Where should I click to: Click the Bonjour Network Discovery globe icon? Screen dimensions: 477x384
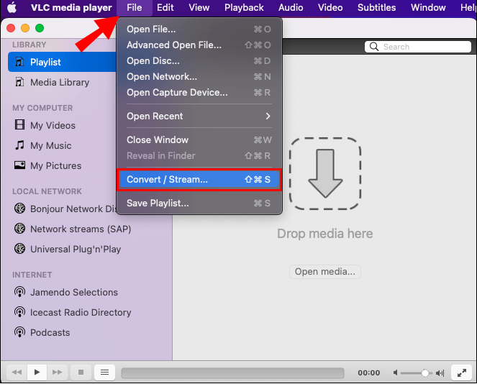pos(19,209)
